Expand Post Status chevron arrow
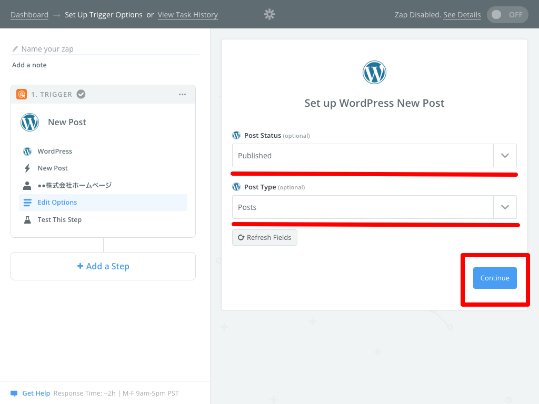539x404 pixels. pos(505,156)
